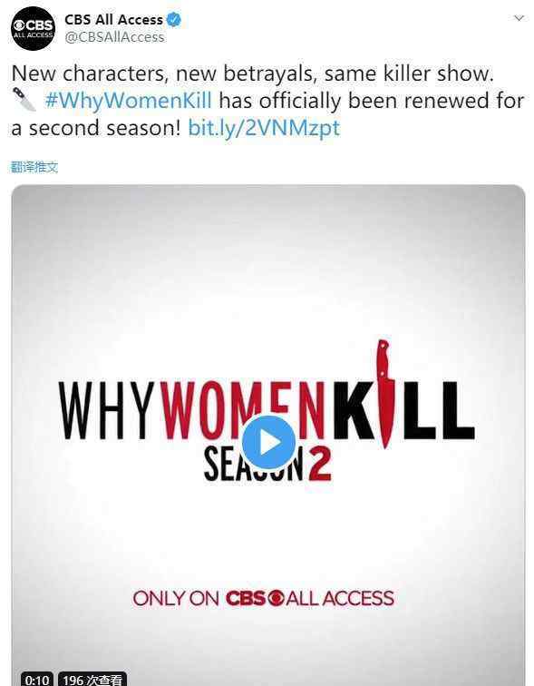The height and width of the screenshot is (686, 534).
Task: Follow the bit.ly/2VNMzpt link
Action: coord(264,128)
